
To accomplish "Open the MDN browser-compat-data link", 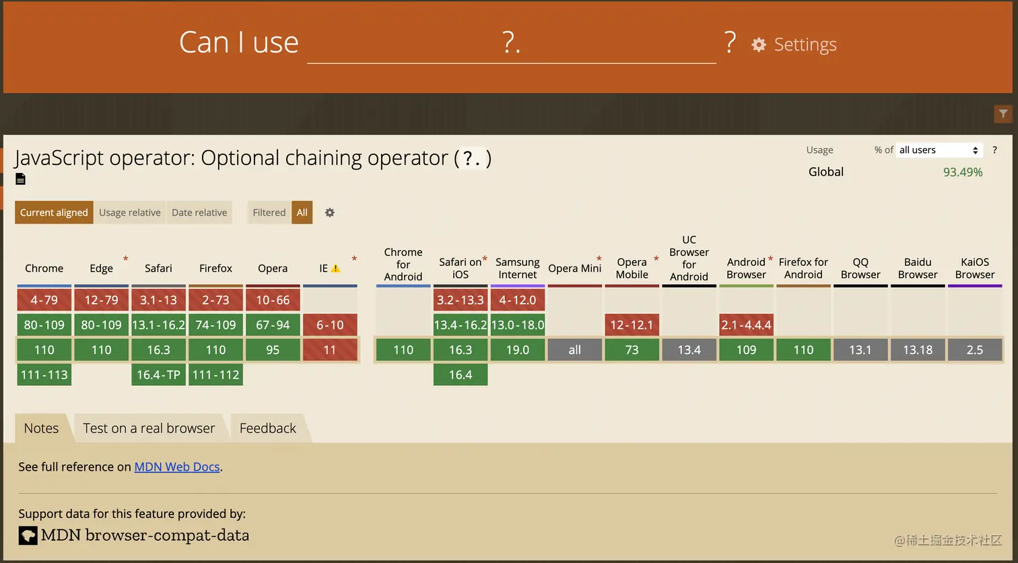I will [x=145, y=535].
